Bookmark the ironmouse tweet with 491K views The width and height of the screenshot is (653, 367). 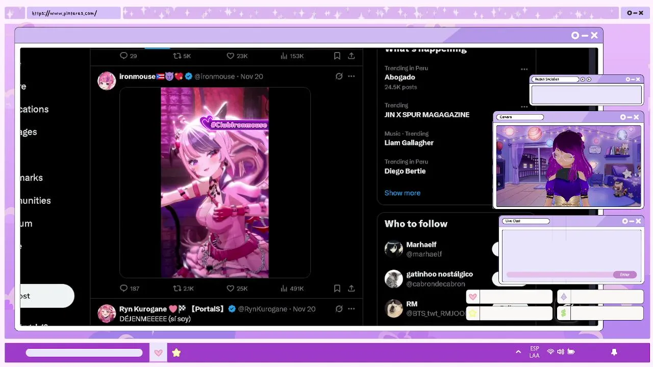[x=337, y=288]
